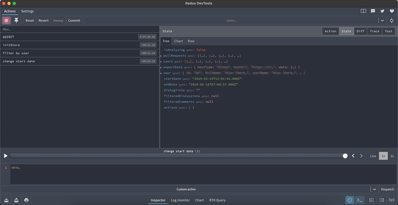
Task: Toggle the pink record actions button
Action: (x=6, y=20)
